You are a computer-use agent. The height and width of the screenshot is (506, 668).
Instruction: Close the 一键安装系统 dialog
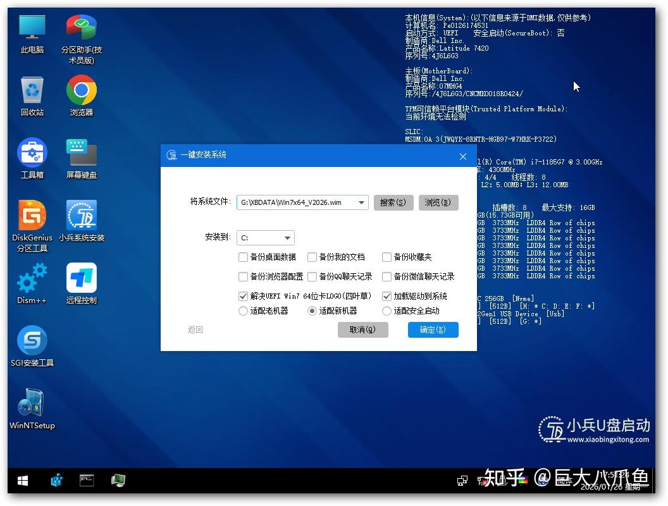click(463, 156)
